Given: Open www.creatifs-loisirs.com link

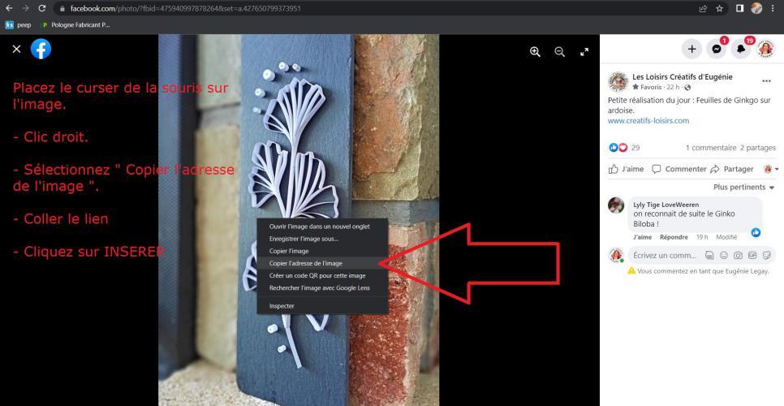Looking at the screenshot, I should 648,120.
